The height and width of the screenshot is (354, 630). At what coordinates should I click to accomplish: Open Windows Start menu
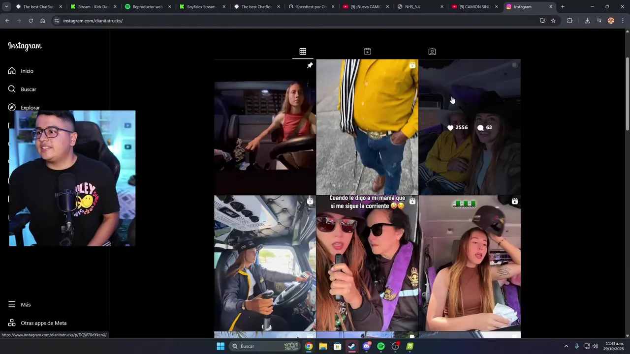tap(220, 346)
